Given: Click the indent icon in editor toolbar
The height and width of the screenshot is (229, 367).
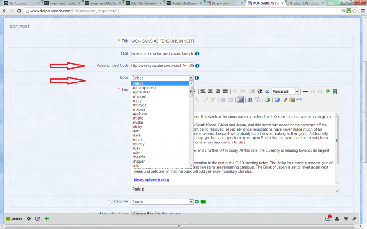Looking at the screenshot, I should pyautogui.click(x=260, y=91).
